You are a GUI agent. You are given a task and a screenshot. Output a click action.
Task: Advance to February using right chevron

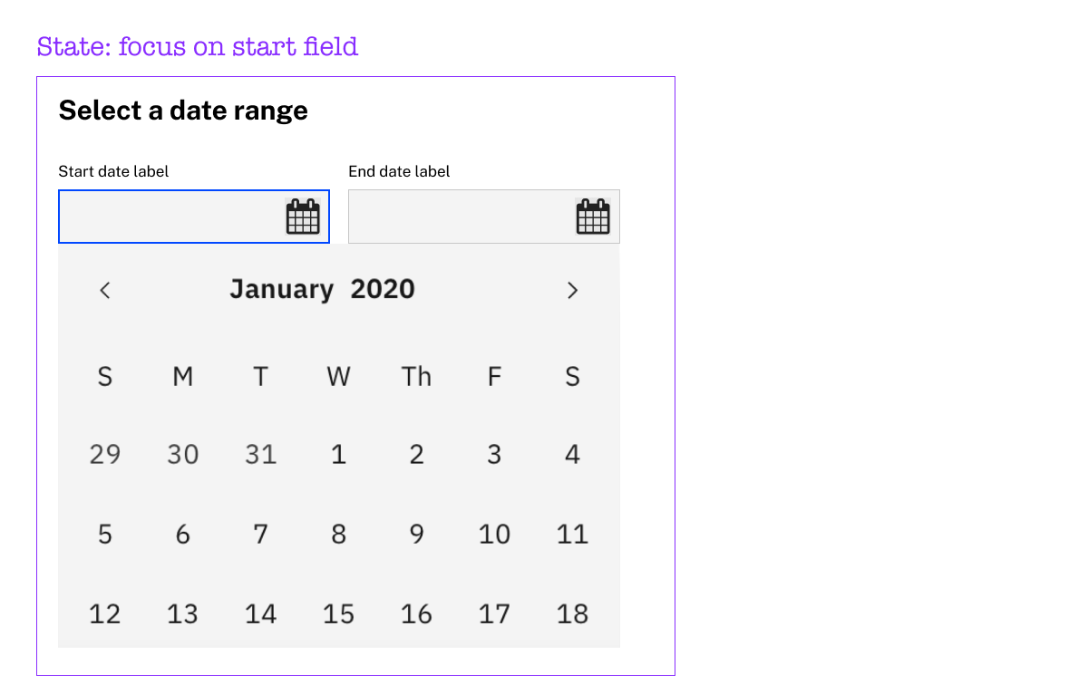coord(572,290)
